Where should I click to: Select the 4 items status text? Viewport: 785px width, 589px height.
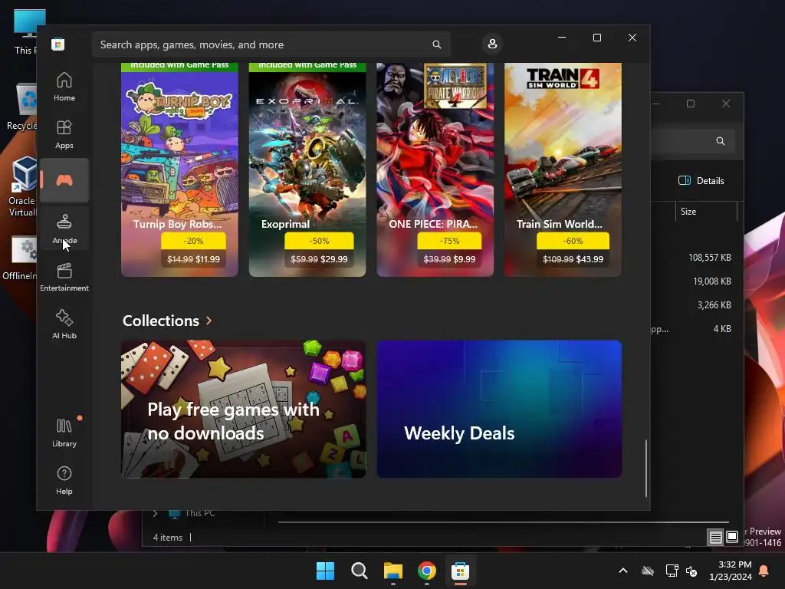[x=167, y=538]
